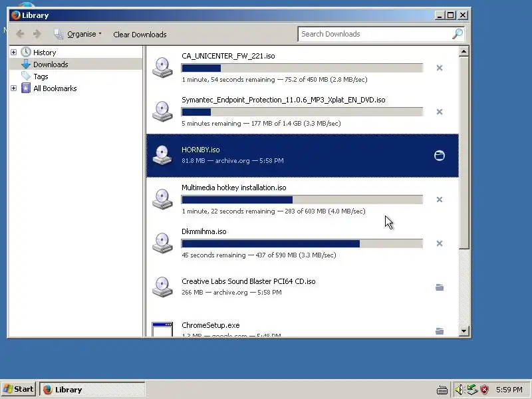Open the Start menu

[19, 389]
